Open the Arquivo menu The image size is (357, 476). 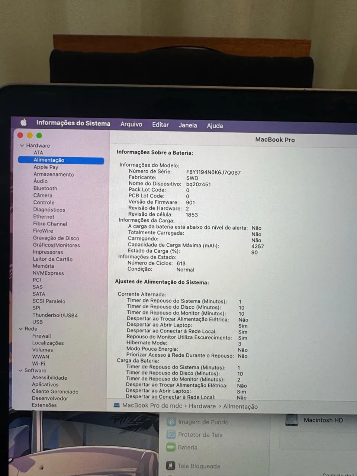131,124
